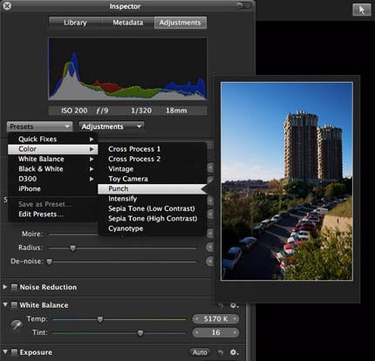The width and height of the screenshot is (375, 361).
Task: Increase the Temp value with the right arrow
Action: click(x=235, y=319)
